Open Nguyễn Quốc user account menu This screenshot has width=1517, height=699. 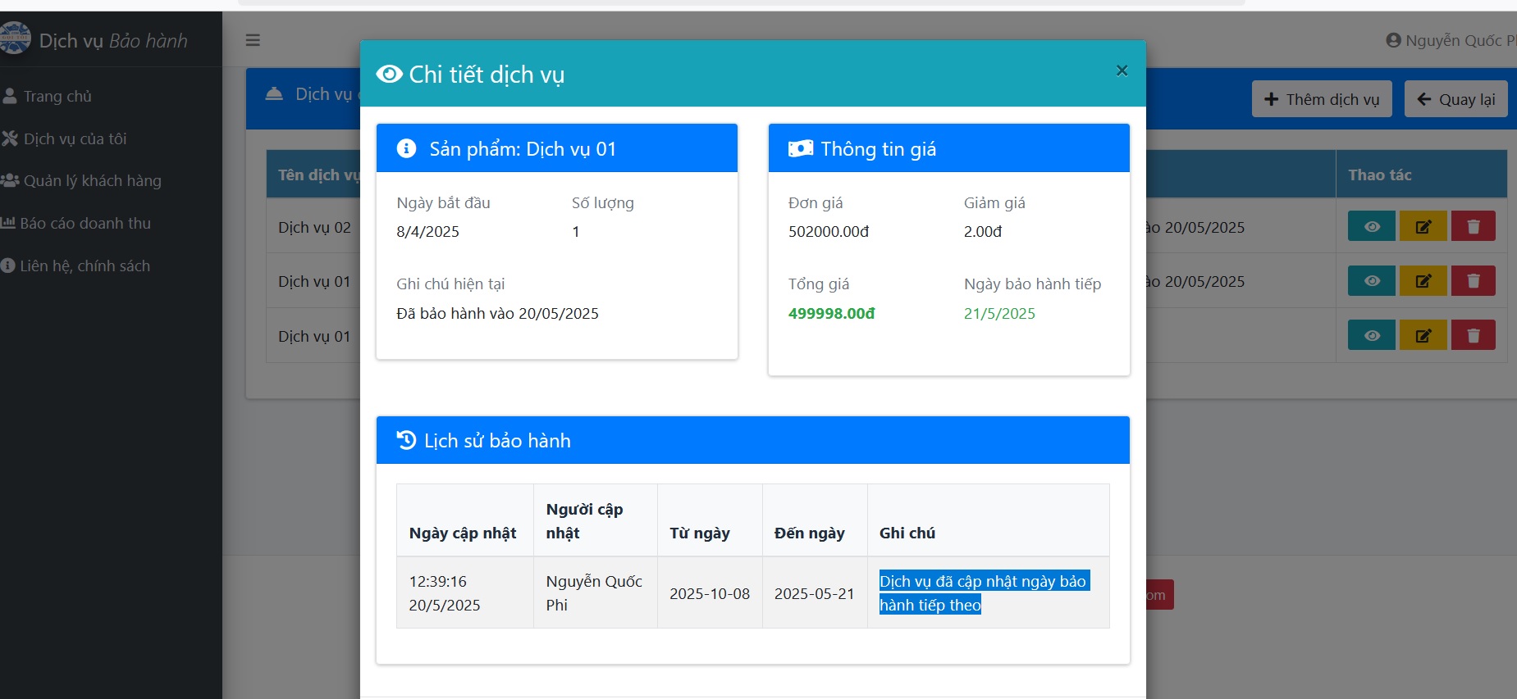1451,40
